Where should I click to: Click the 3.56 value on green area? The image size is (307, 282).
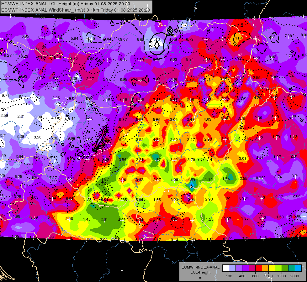tap(122, 159)
